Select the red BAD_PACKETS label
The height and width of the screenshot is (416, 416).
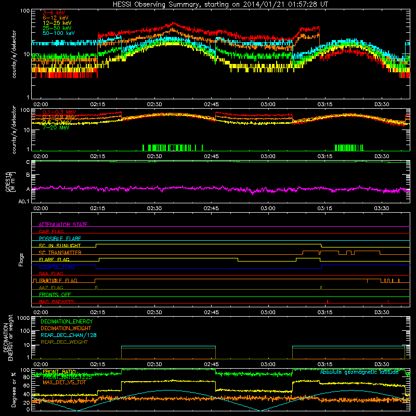[x=57, y=302]
